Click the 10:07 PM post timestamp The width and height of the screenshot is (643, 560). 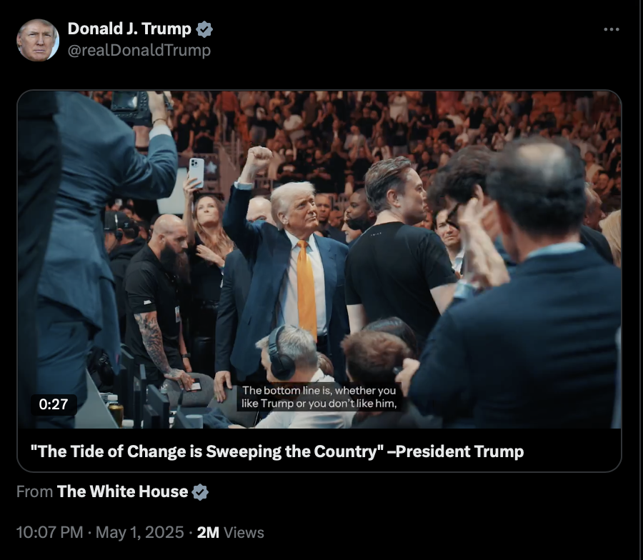point(49,533)
